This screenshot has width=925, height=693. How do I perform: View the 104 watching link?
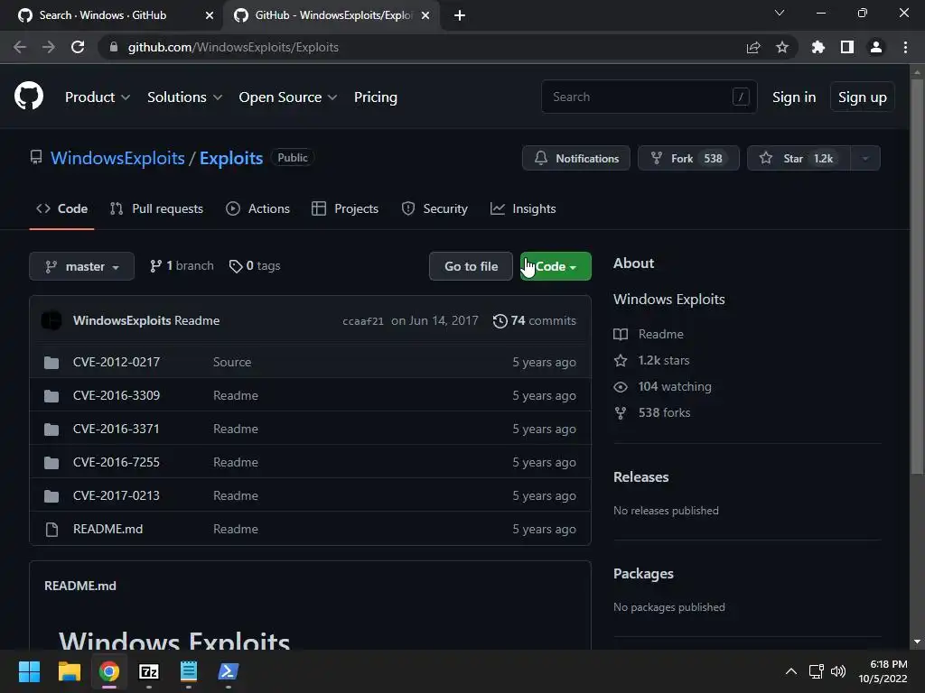662,386
